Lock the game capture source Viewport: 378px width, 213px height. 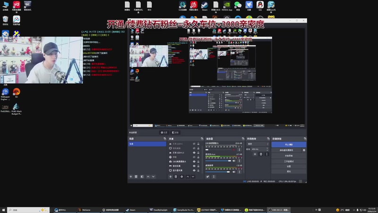[198, 166]
